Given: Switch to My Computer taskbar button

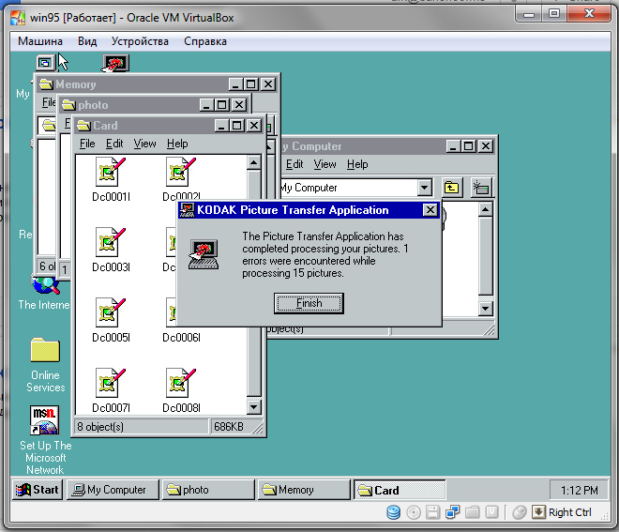Looking at the screenshot, I should (113, 490).
